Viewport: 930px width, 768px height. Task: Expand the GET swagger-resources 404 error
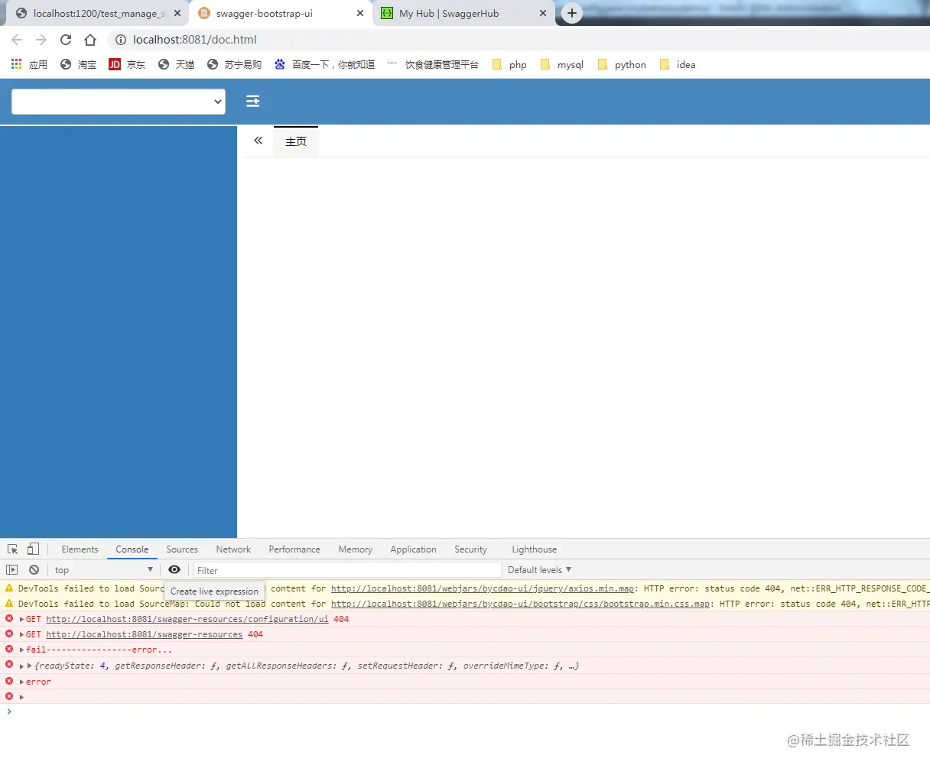click(21, 634)
